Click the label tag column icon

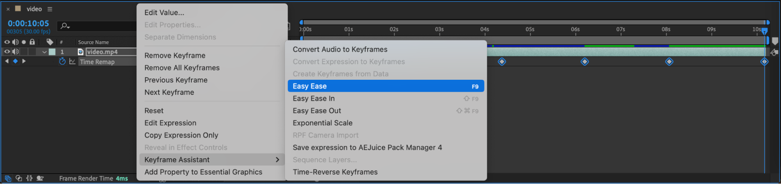50,42
